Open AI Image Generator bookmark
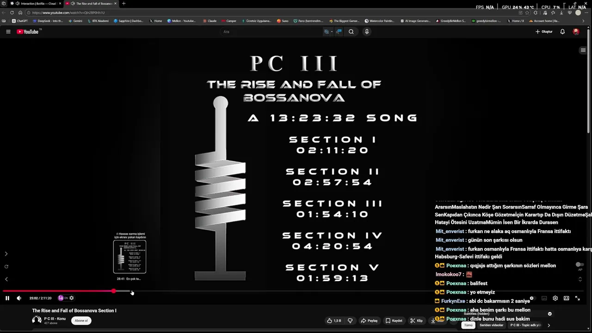This screenshot has width=592, height=333. [x=415, y=21]
